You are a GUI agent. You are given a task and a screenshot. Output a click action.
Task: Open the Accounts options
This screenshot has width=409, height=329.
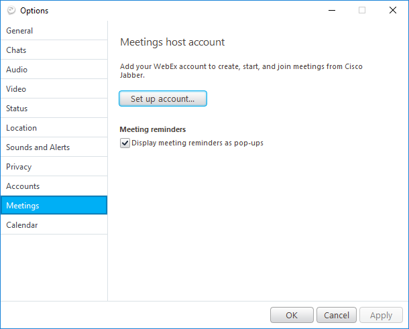54,186
